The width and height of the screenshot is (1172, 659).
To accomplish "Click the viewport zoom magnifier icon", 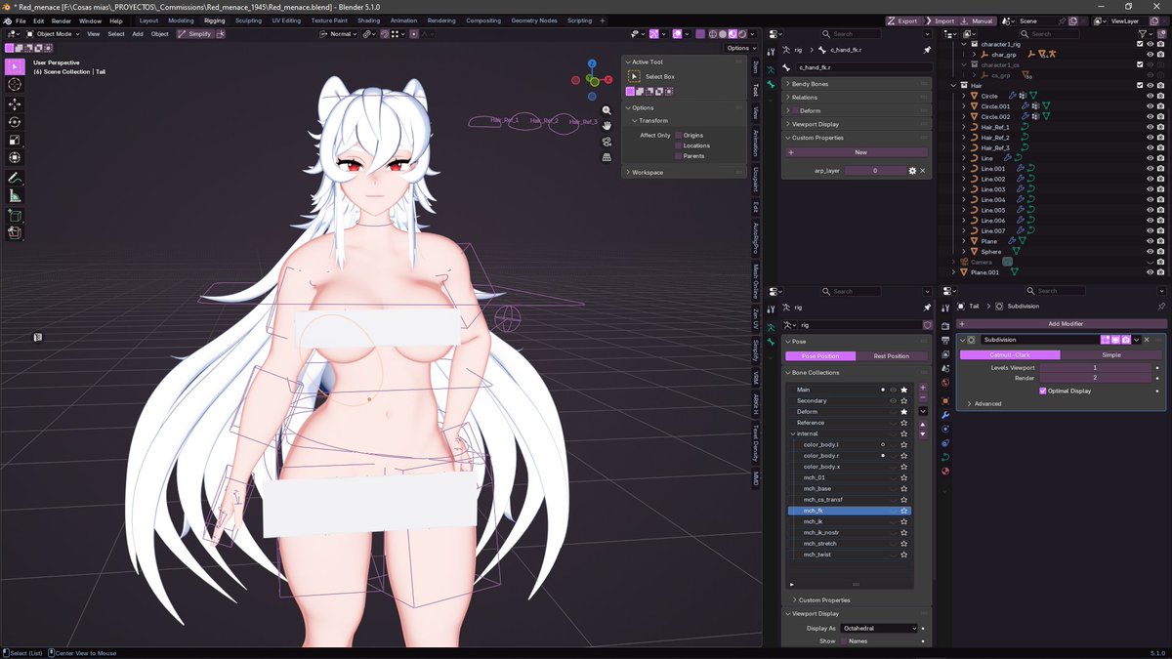I will tap(607, 110).
